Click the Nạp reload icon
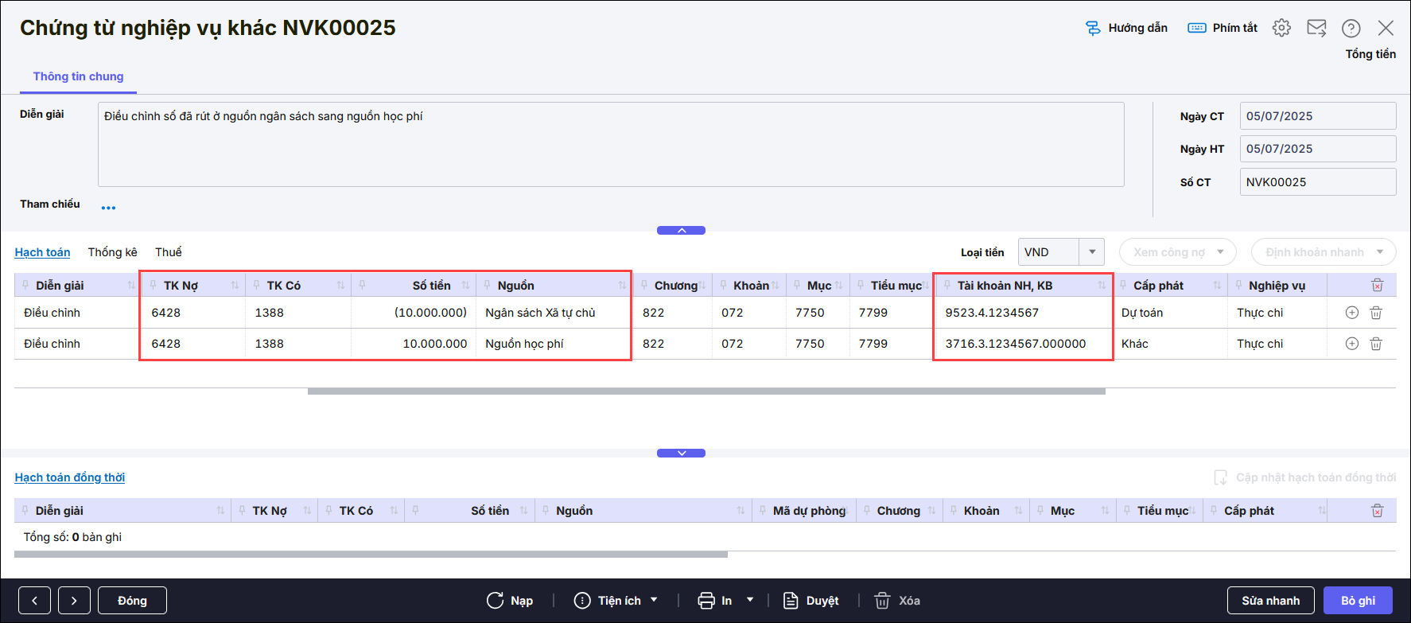Viewport: 1411px width, 623px height. 496,601
